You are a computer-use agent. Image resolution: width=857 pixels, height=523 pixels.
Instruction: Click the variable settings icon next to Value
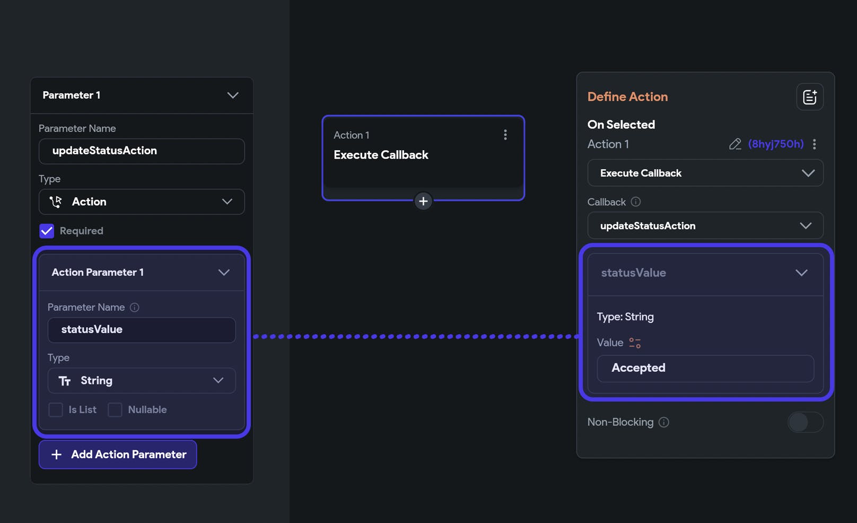coord(635,343)
